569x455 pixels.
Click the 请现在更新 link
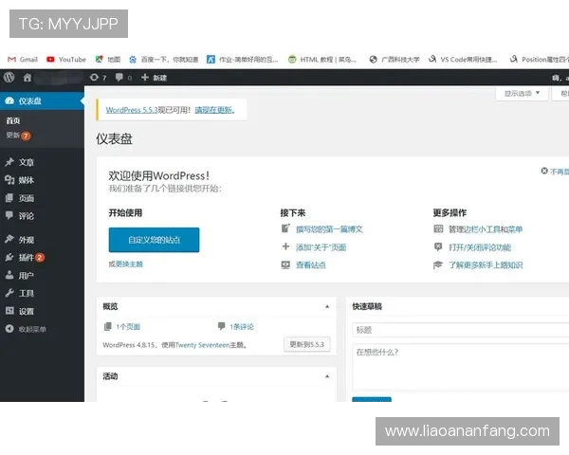click(x=214, y=110)
